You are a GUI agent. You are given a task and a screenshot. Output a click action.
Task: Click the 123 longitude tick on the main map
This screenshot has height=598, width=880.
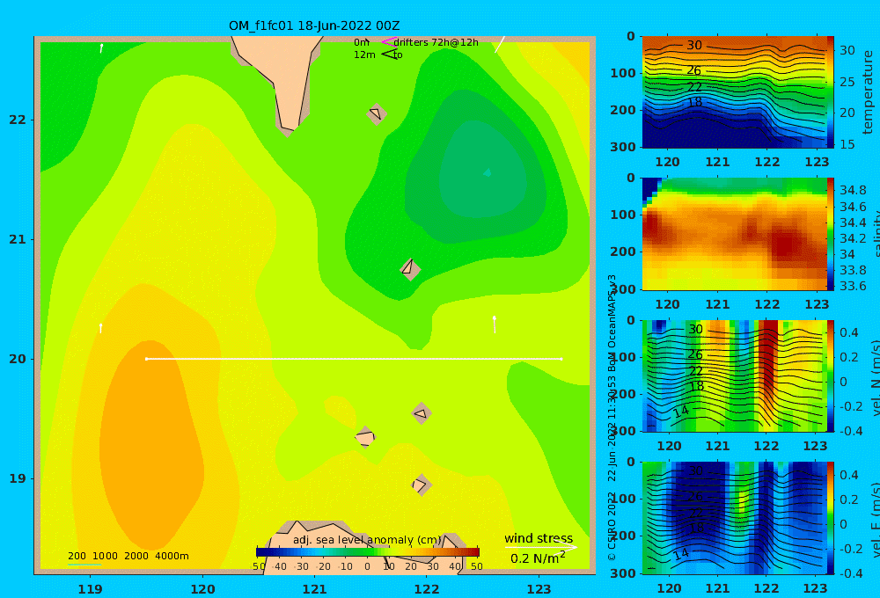point(539,589)
